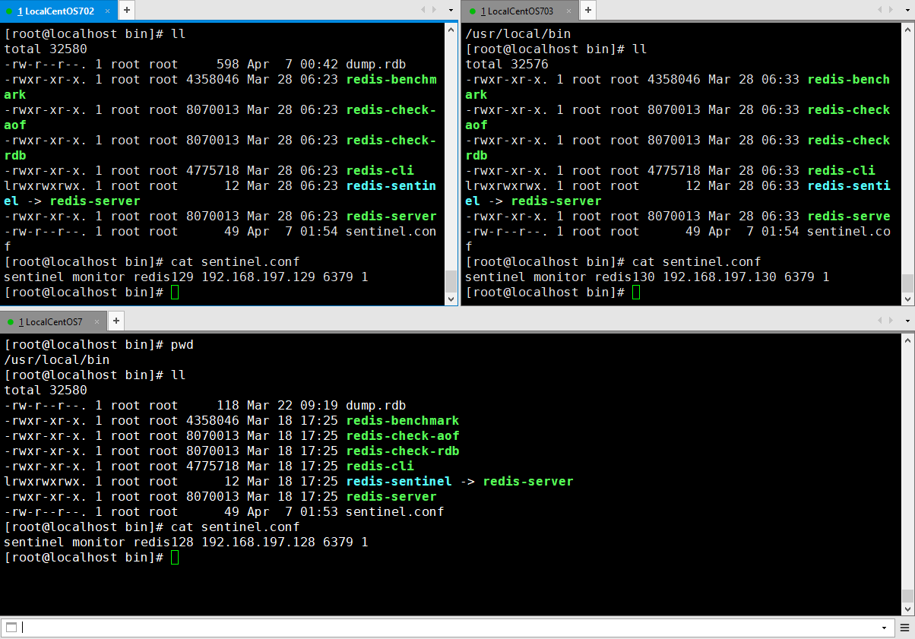Screen dimensions: 915x639
Task: Click 'cat sentinel.conf' command in LocalCentOS702 pane
Action: [236, 262]
